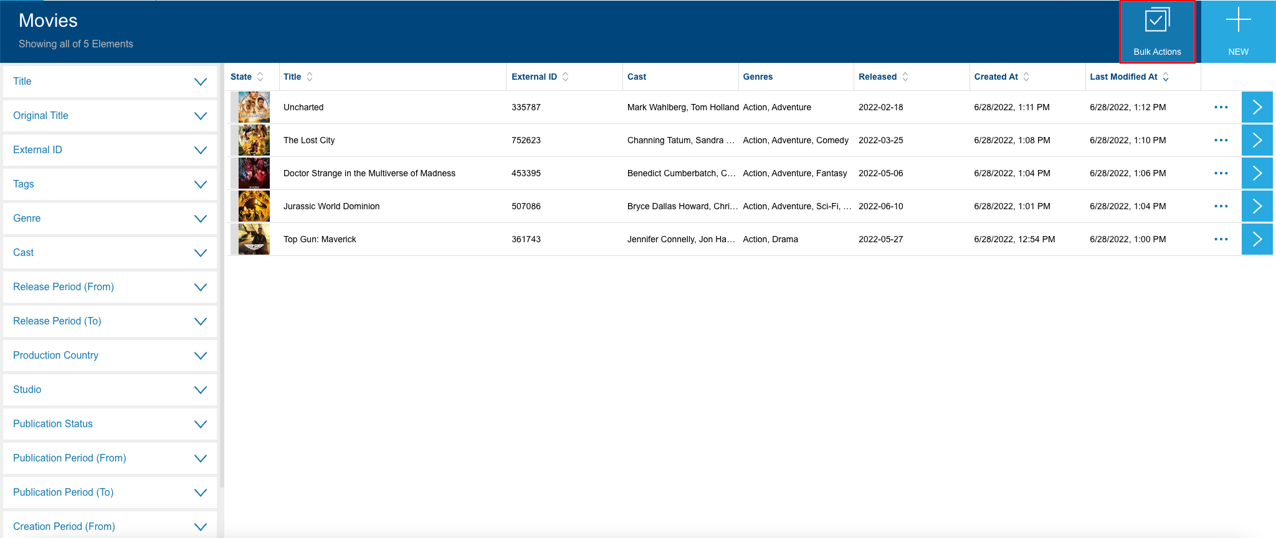Image resolution: width=1276 pixels, height=538 pixels.
Task: Create a new movie with NEW button
Action: click(x=1238, y=32)
